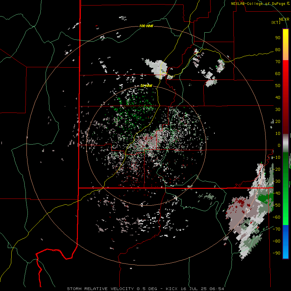Click the -50 value on the velocity scale
The height and width of the screenshot is (291, 291).
[276, 205]
